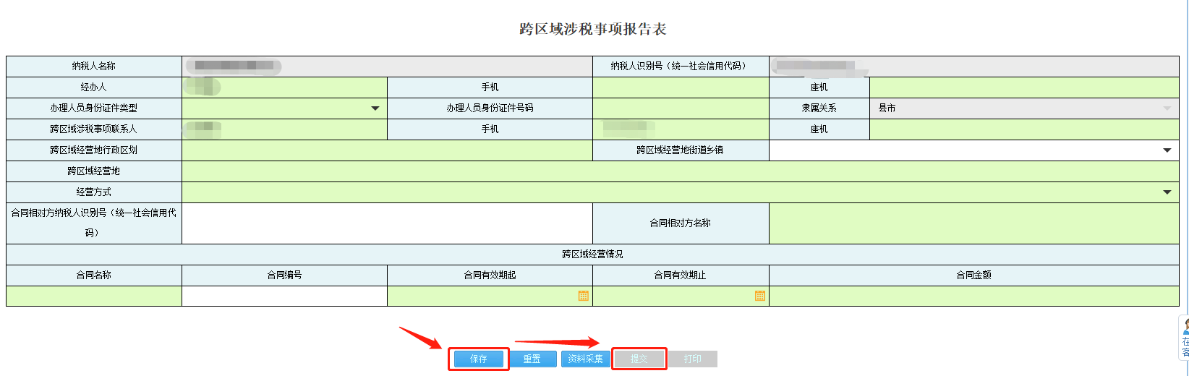Screen dimensions: 1189x376
Task: Expand the 办理人员身份证件类型 dropdown
Action: point(375,108)
